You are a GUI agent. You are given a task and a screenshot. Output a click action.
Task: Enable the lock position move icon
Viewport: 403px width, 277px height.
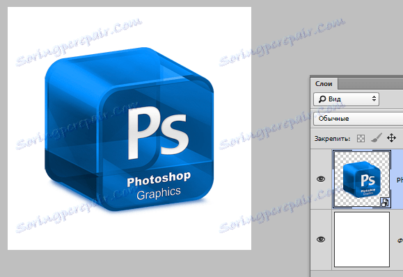click(391, 138)
